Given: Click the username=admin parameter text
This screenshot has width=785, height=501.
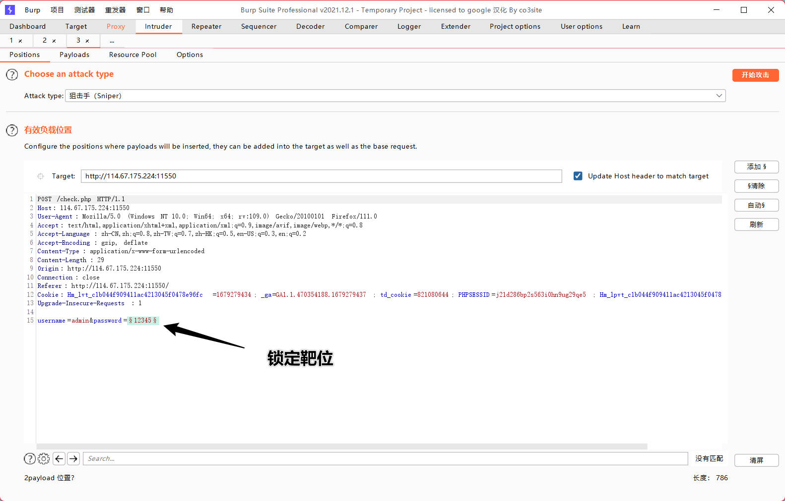Looking at the screenshot, I should [x=63, y=321].
